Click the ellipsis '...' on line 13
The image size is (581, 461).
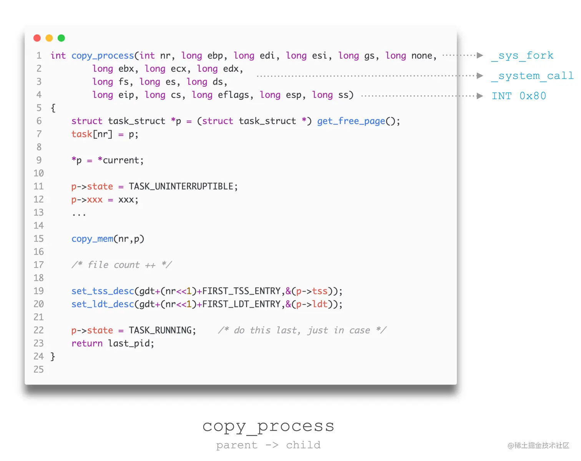pos(79,215)
